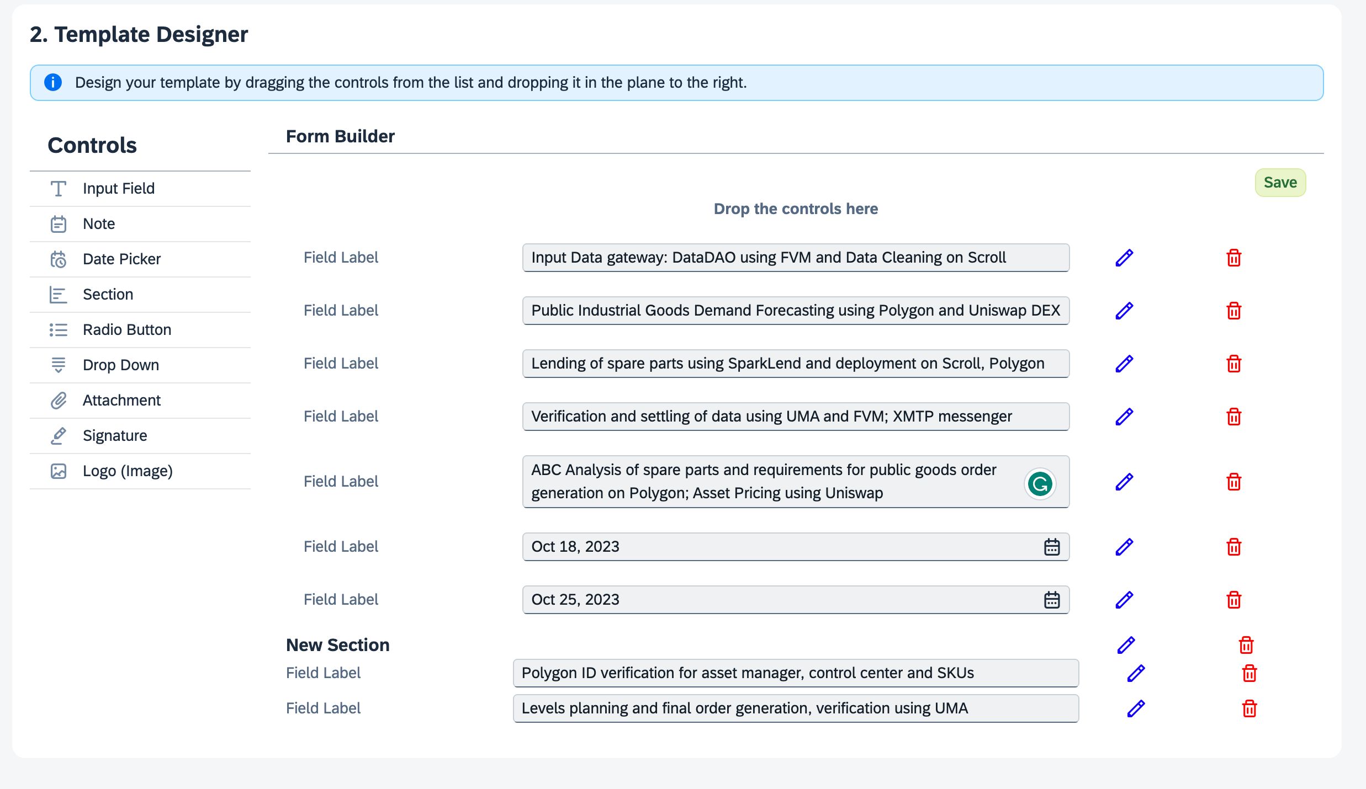Open the Date Picker control
1366x789 pixels.
click(x=121, y=259)
